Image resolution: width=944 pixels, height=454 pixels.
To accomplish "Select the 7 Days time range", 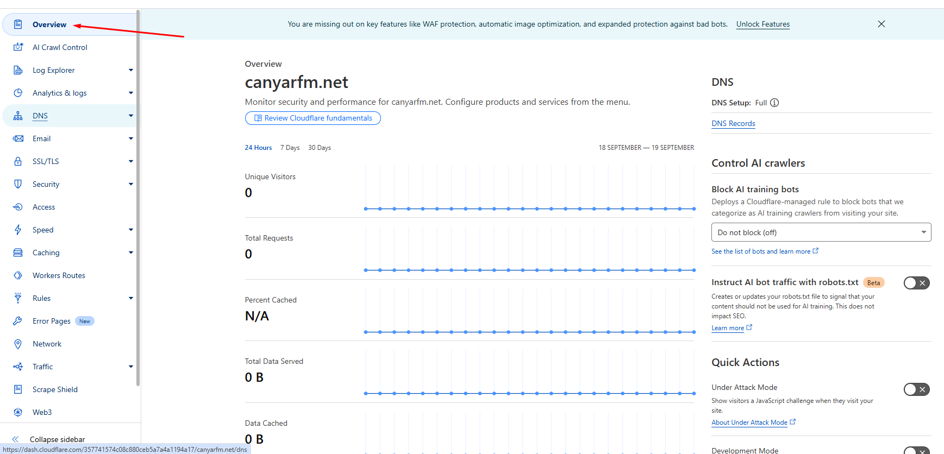I will pos(290,148).
